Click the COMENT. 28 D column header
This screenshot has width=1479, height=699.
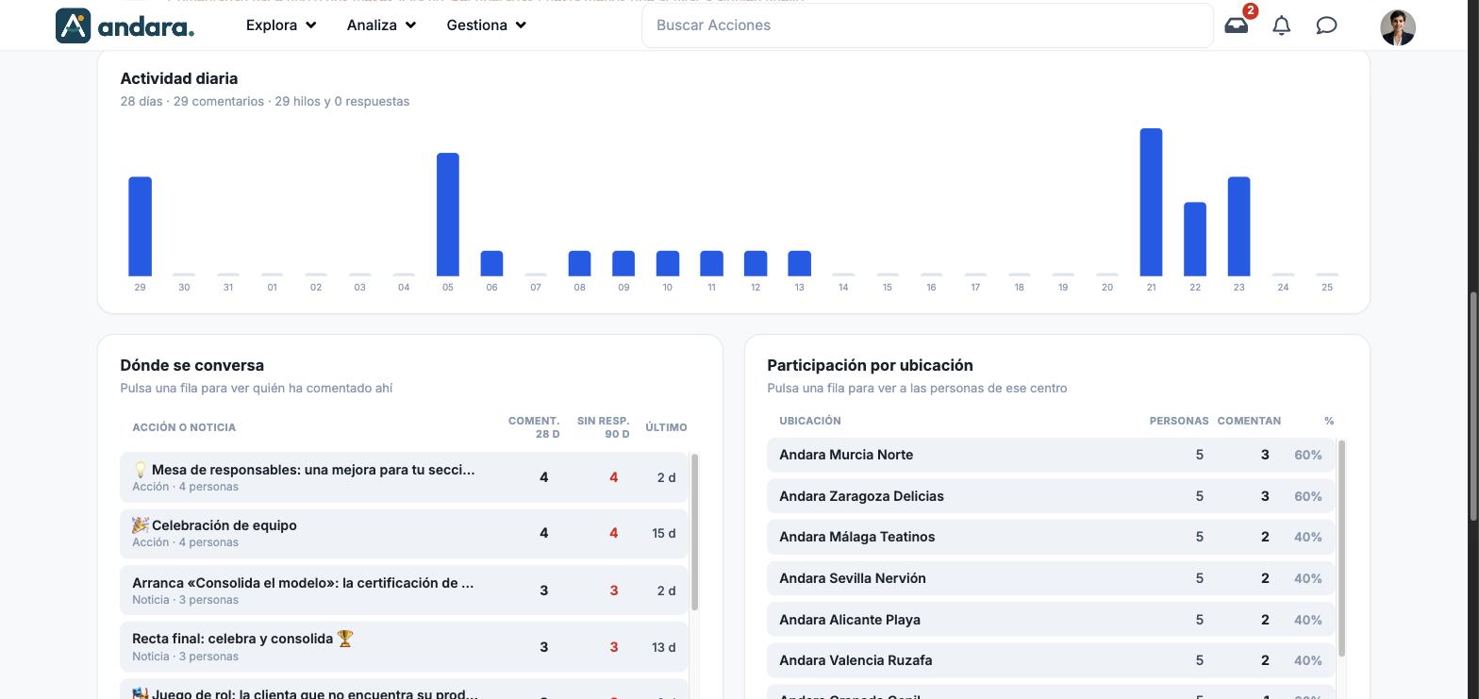point(534,427)
